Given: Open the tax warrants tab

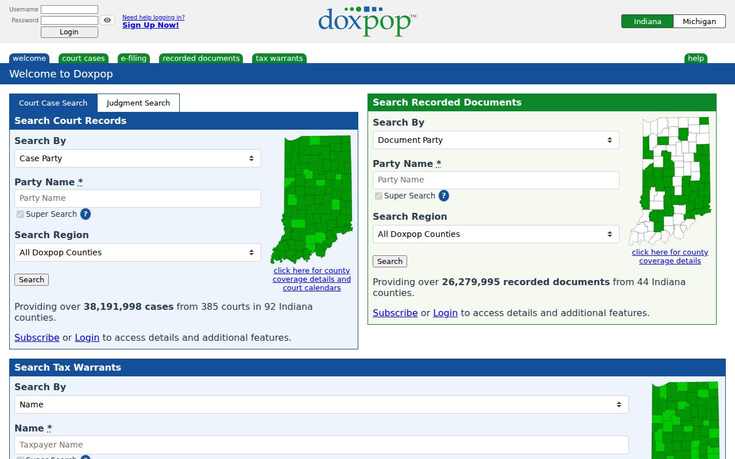Looking at the screenshot, I should click(x=279, y=59).
